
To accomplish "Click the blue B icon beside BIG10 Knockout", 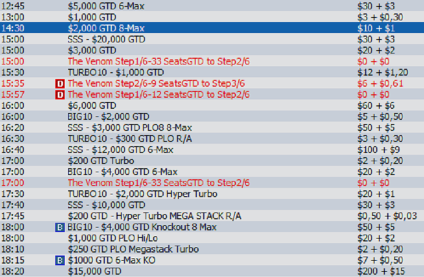I will pyautogui.click(x=59, y=227).
